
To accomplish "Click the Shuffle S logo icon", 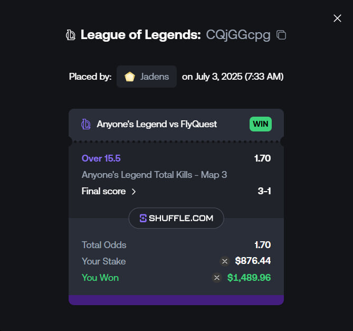I will [143, 218].
